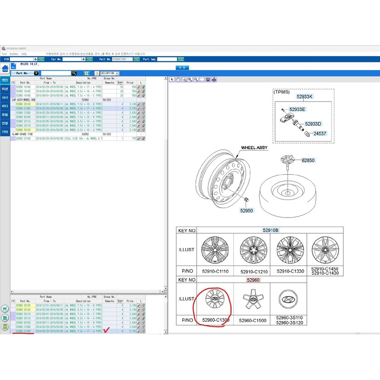The height and width of the screenshot is (380, 380).
Task: Click the fit-to-screen diagram icon
Action: (202, 79)
